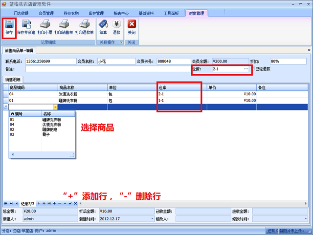Open the 门店收银 ribbon tab

click(x=21, y=13)
